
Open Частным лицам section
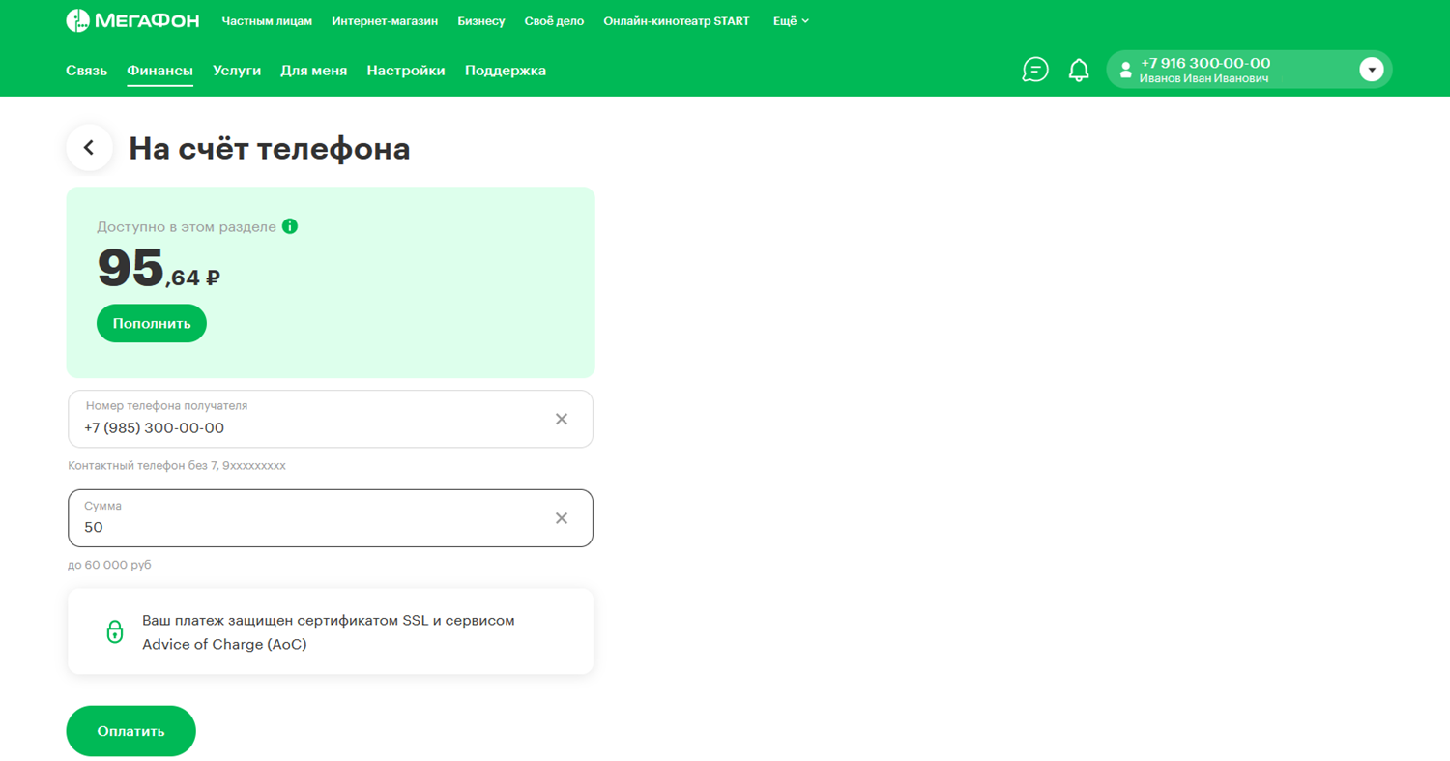tap(267, 21)
